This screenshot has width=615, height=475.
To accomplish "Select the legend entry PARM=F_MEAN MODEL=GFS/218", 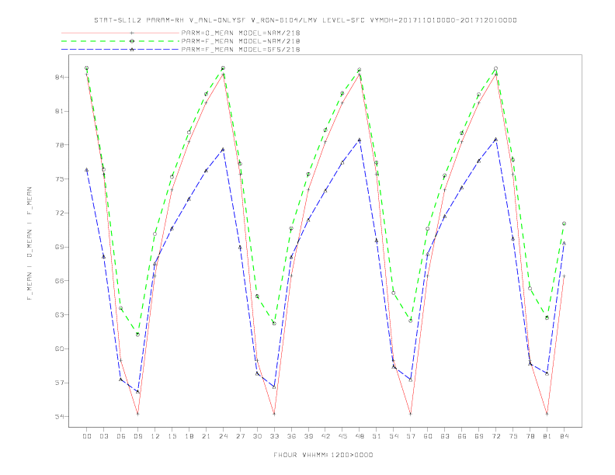I will coord(241,50).
